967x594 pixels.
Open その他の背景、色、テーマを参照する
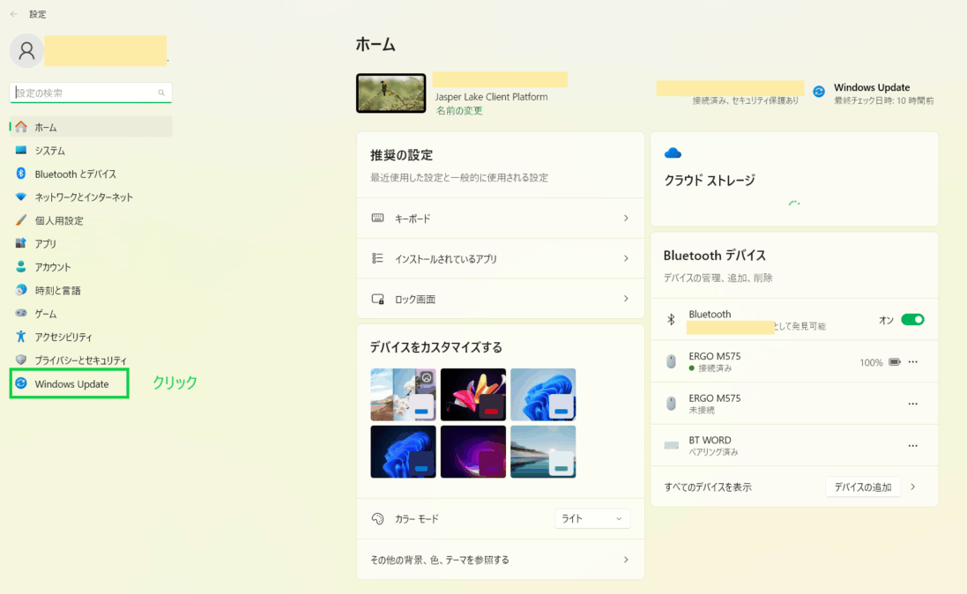501,560
